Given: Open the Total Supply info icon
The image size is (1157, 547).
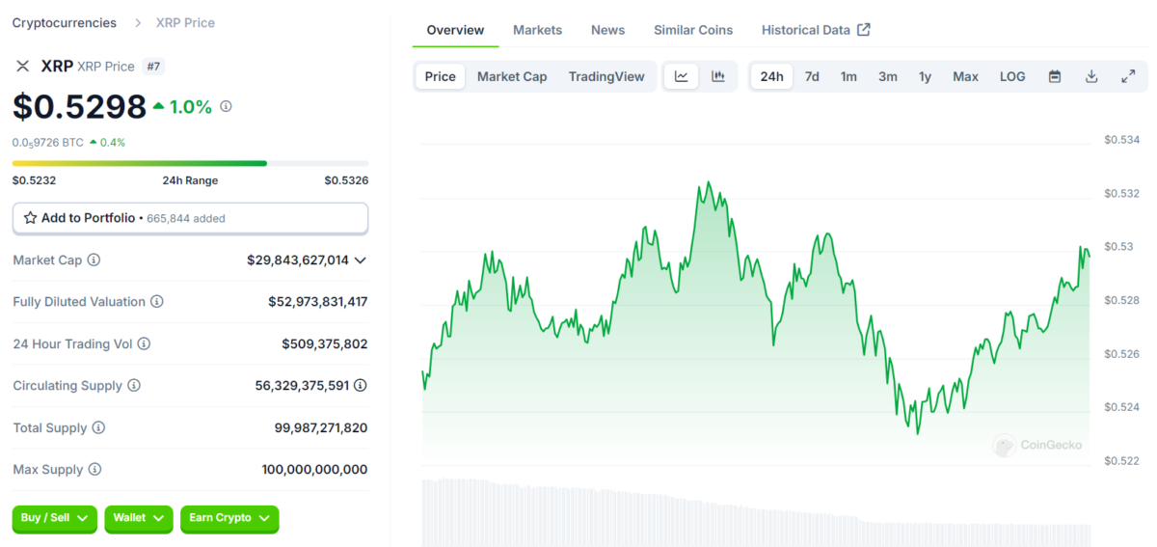Looking at the screenshot, I should click(x=98, y=427).
